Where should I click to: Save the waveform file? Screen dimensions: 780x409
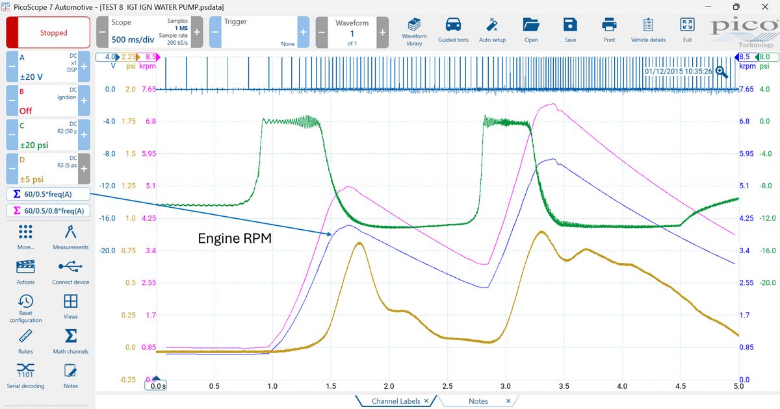(x=570, y=31)
